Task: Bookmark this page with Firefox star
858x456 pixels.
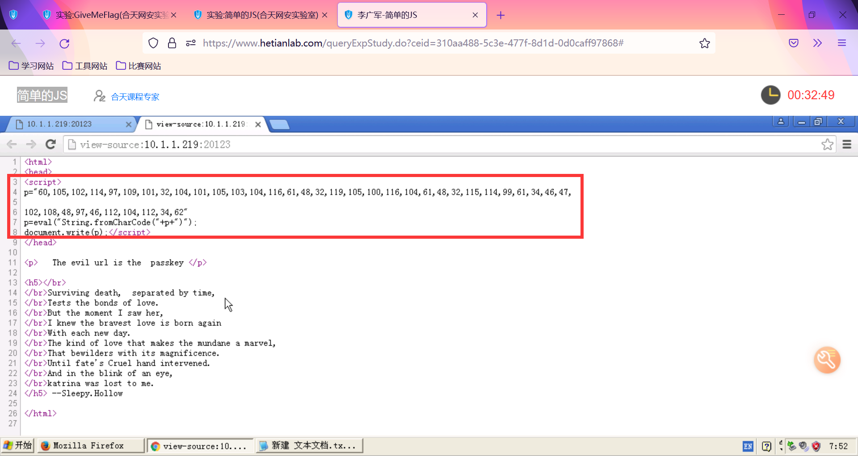Action: click(x=705, y=43)
